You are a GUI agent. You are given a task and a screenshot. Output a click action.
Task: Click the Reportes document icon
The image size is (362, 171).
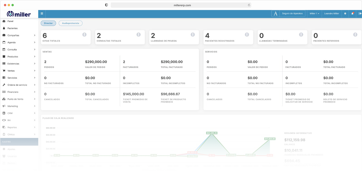point(4,127)
